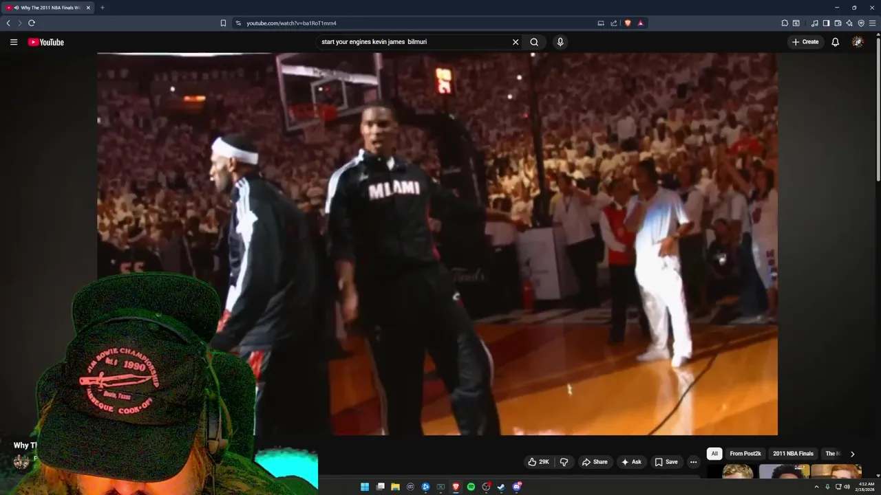
Task: Go forward in browser history
Action: pyautogui.click(x=19, y=23)
